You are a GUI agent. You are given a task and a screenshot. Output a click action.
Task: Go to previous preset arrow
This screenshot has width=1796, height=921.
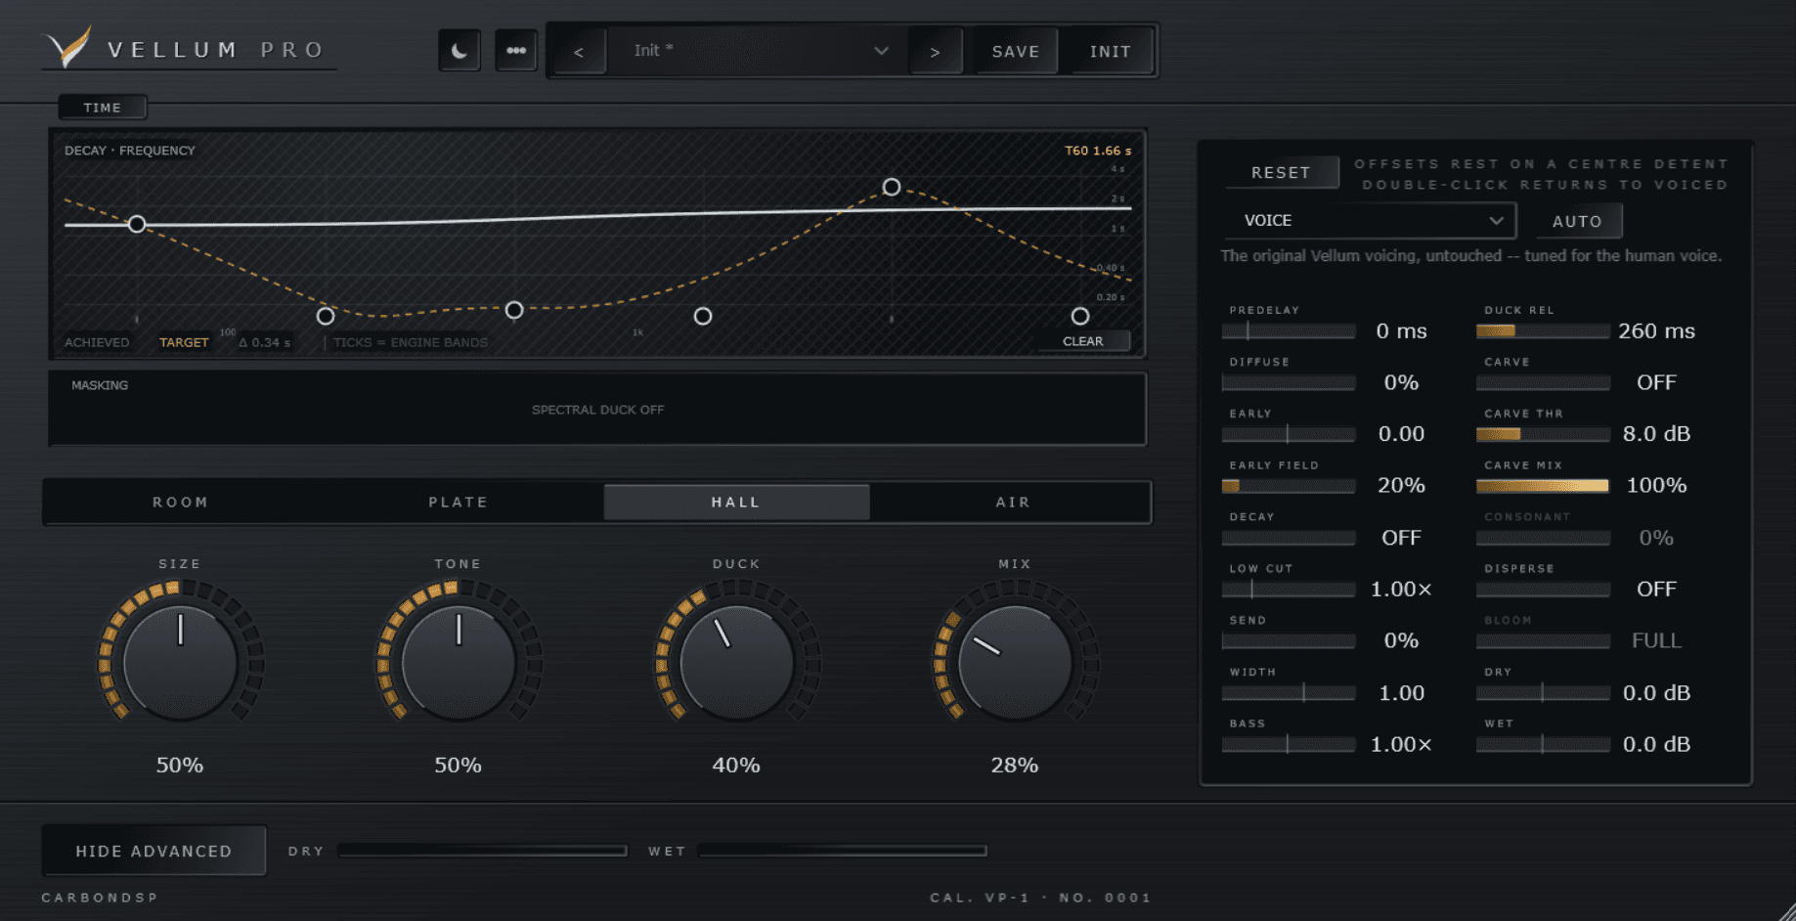579,52
